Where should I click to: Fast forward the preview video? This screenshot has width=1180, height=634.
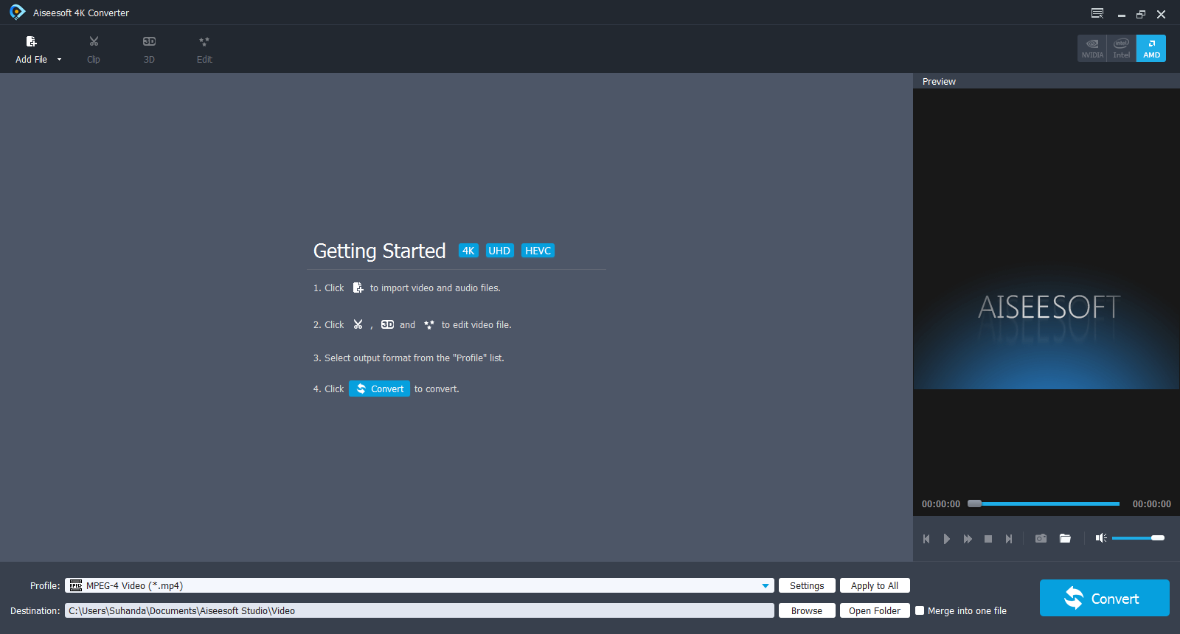point(968,539)
